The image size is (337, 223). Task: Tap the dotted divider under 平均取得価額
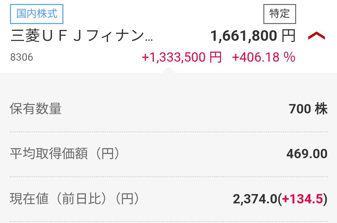click(x=168, y=177)
